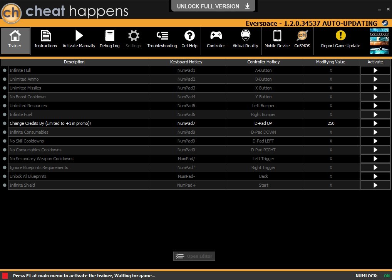This screenshot has height=280, width=392.
Task: Click the Activate Manually play icon
Action: point(79,36)
